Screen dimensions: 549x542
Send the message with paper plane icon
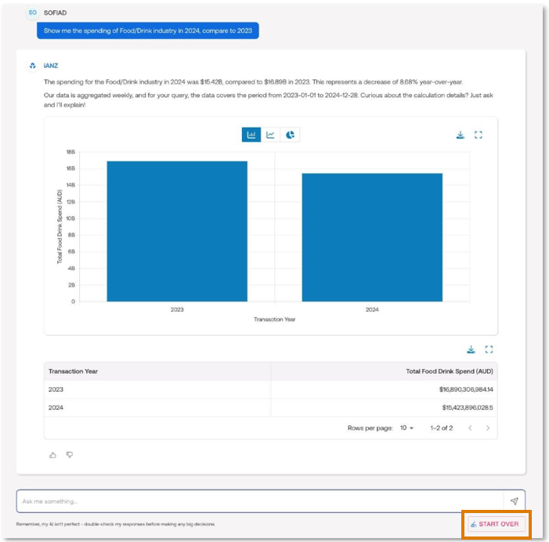click(x=514, y=501)
